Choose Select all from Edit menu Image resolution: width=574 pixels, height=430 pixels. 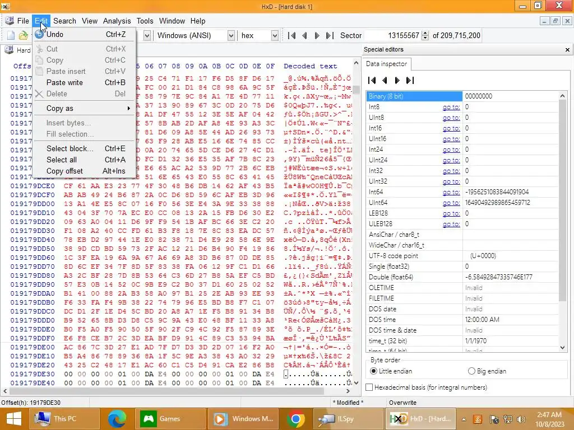84,160
